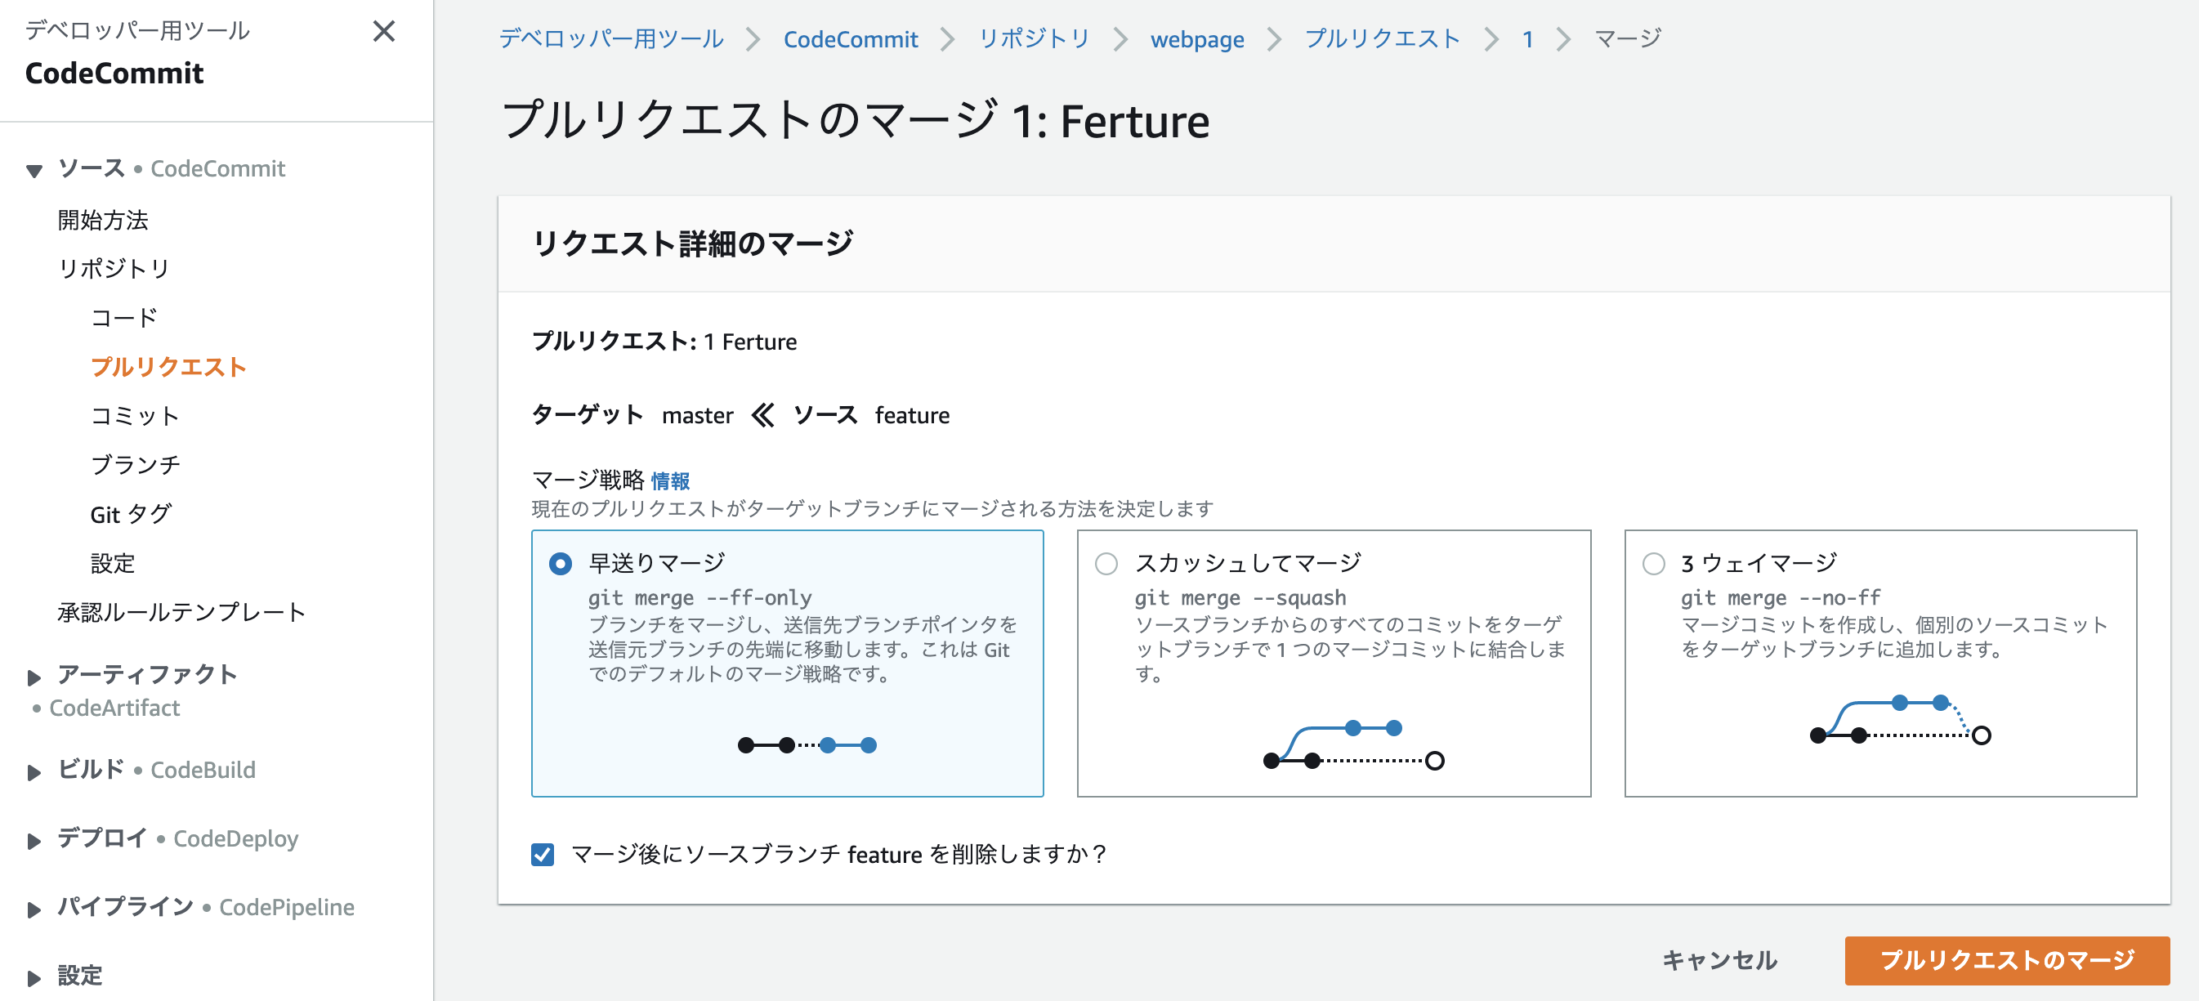Open 承認ルールテンプレート in the sidebar
2199x1001 pixels.
tap(182, 612)
